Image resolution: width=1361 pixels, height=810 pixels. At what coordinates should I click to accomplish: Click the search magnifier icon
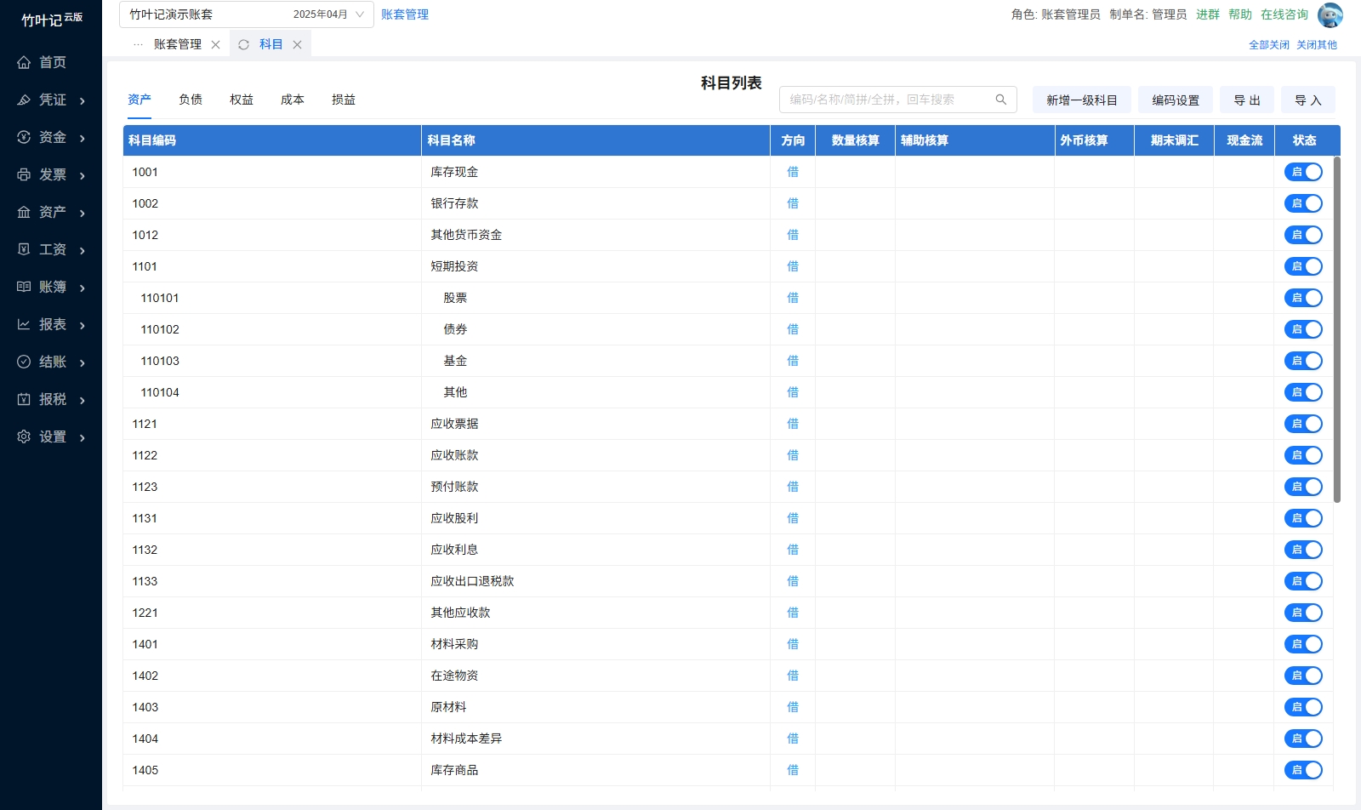[x=1000, y=100]
